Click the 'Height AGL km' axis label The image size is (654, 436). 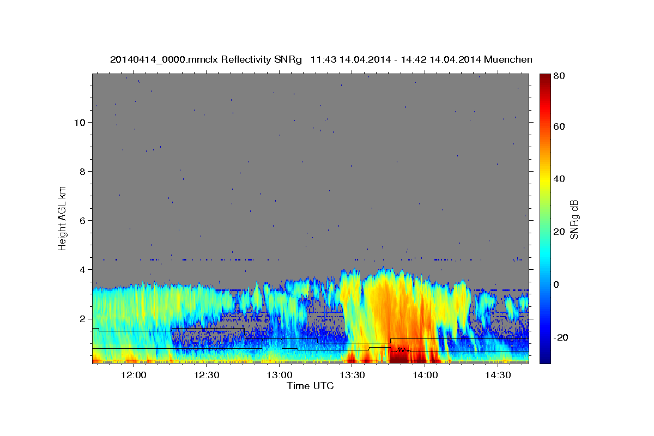[63, 218]
